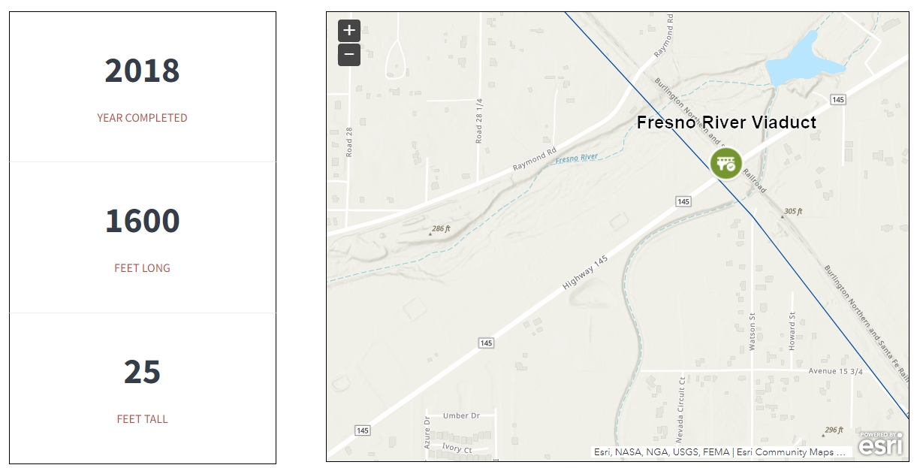Zoom in with the plus button
This screenshot has width=920, height=468.
[349, 31]
